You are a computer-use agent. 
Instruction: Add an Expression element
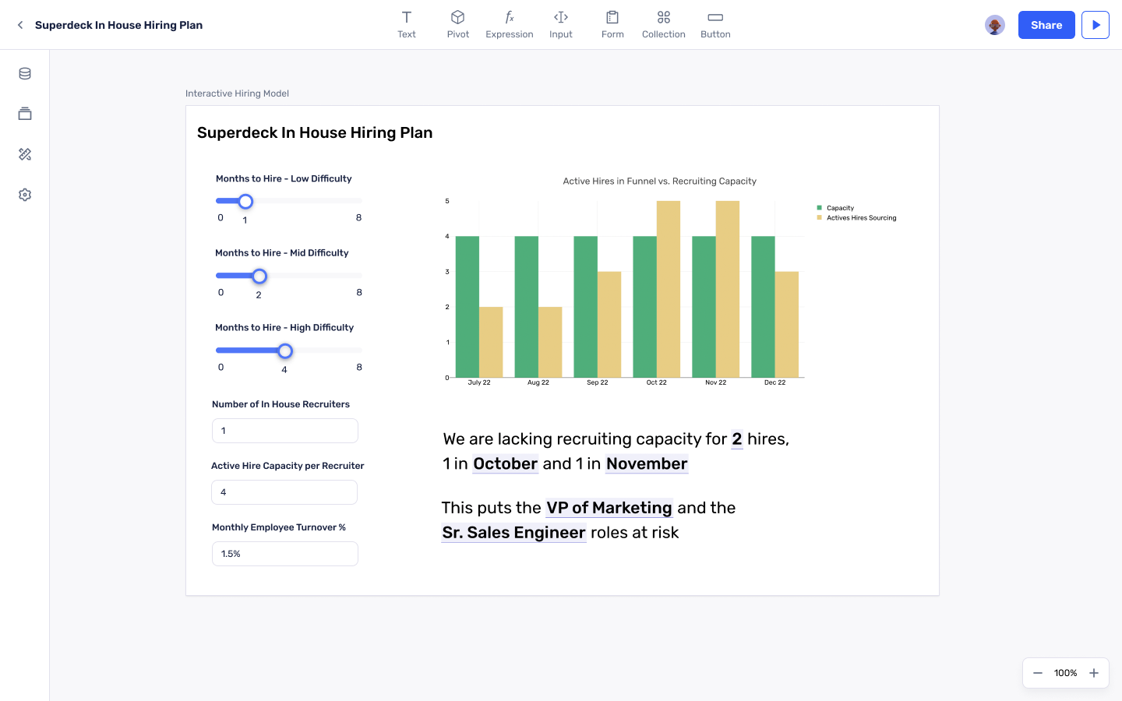point(510,25)
